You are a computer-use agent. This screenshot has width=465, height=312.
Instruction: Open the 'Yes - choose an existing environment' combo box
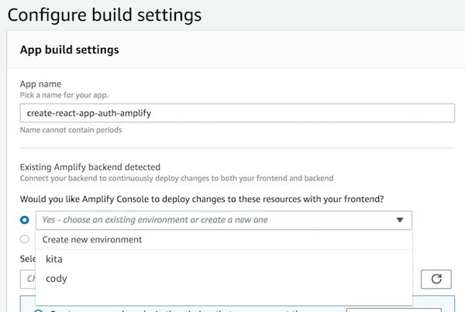pyautogui.click(x=224, y=220)
